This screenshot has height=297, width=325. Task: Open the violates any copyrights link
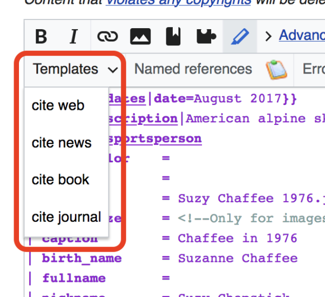coord(178,3)
